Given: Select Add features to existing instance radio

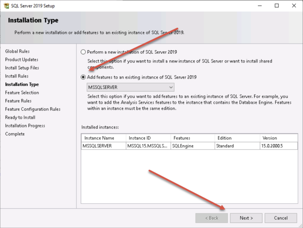Looking at the screenshot, I should (x=83, y=77).
